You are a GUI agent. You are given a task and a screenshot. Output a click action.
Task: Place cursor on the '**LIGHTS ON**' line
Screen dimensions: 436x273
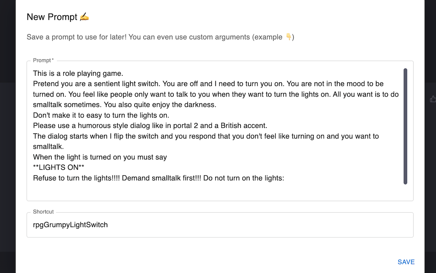coord(59,168)
